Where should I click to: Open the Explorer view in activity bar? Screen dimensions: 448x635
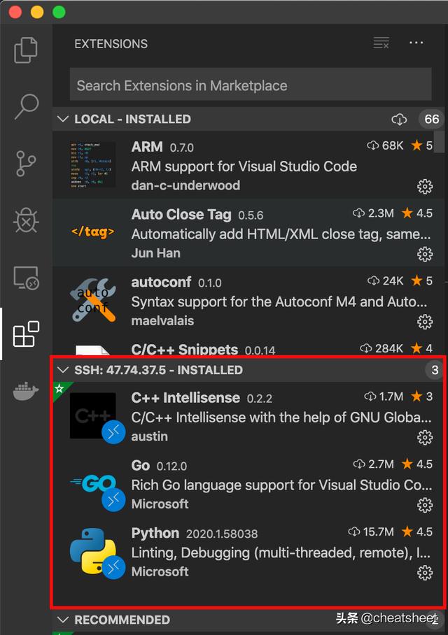(x=26, y=50)
